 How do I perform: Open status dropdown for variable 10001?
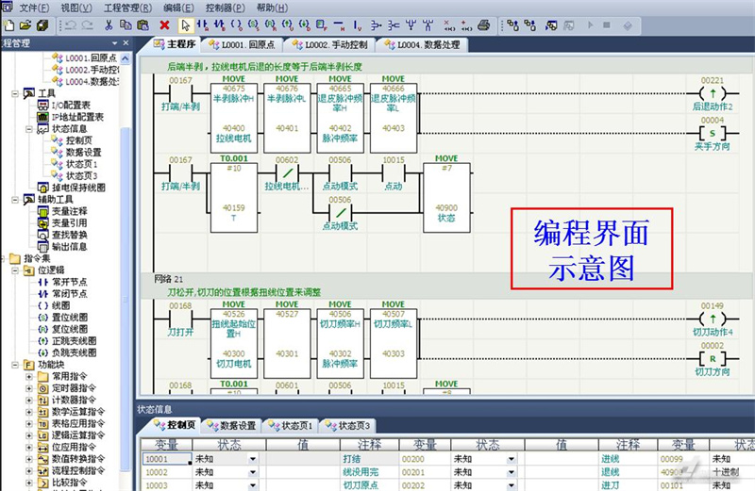[252, 459]
